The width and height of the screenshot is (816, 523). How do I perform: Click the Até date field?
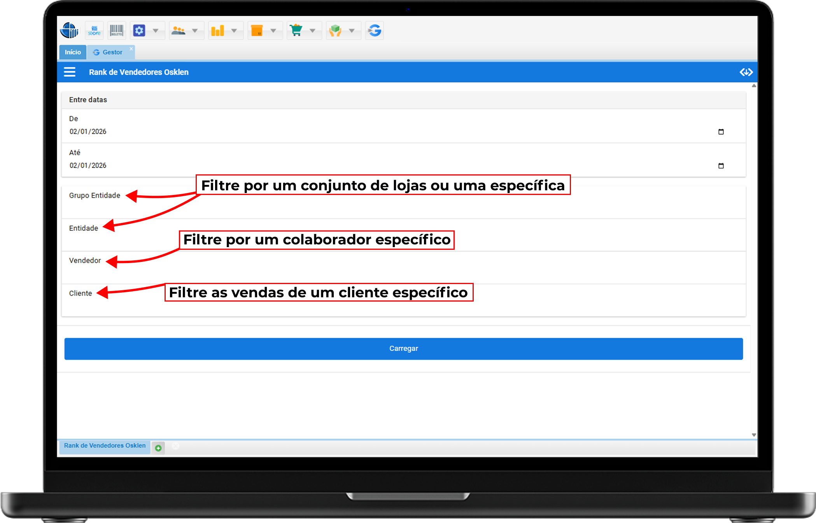[88, 165]
